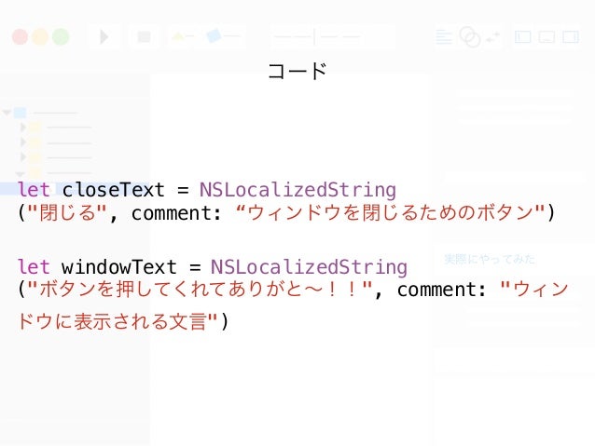
Task: Click the NSLocalizedString call for closeText
Action: click(297, 189)
